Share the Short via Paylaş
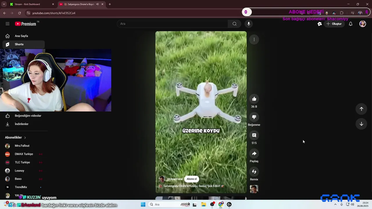Screen dimensions: 372x209 (x=254, y=154)
